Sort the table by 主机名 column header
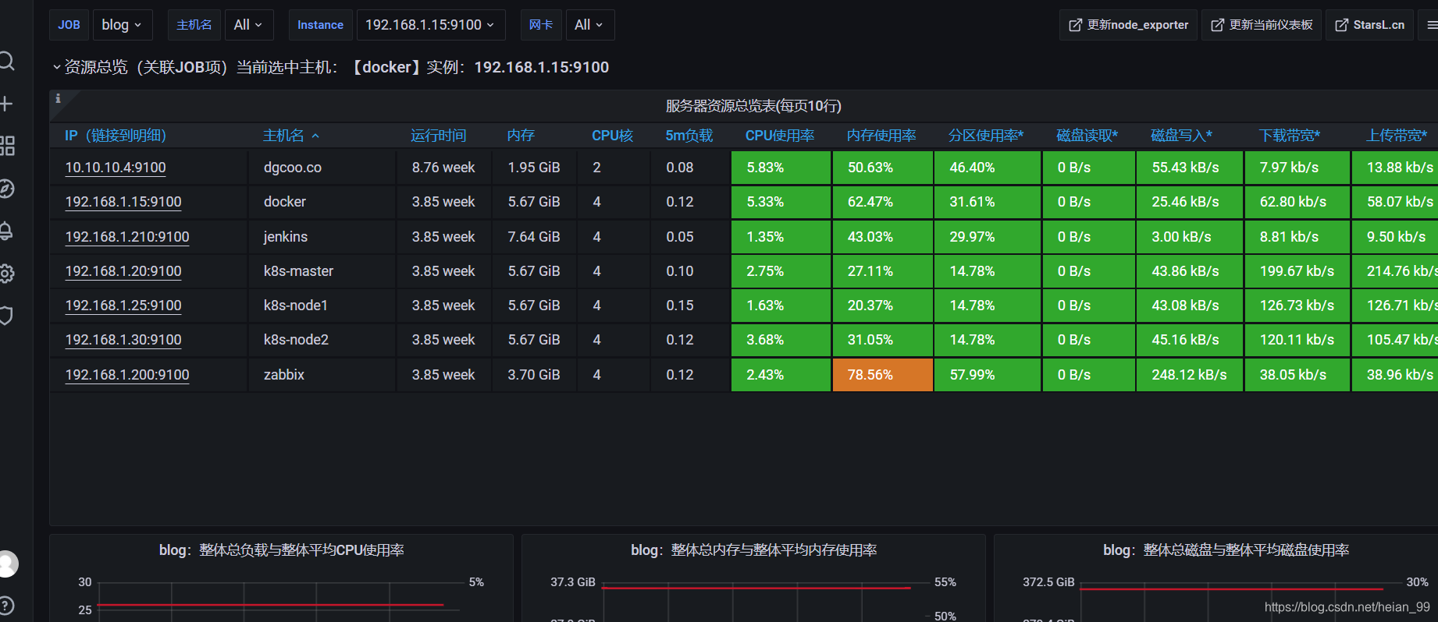The height and width of the screenshot is (622, 1438). pos(283,136)
